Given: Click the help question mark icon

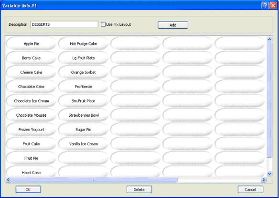Looking at the screenshot, I should click(x=265, y=6).
